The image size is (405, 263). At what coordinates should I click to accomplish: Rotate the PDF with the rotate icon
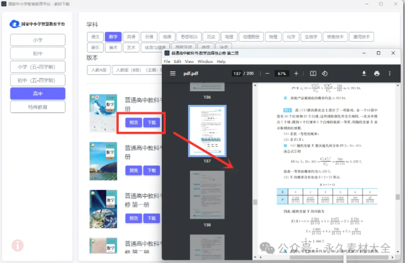pos(324,74)
